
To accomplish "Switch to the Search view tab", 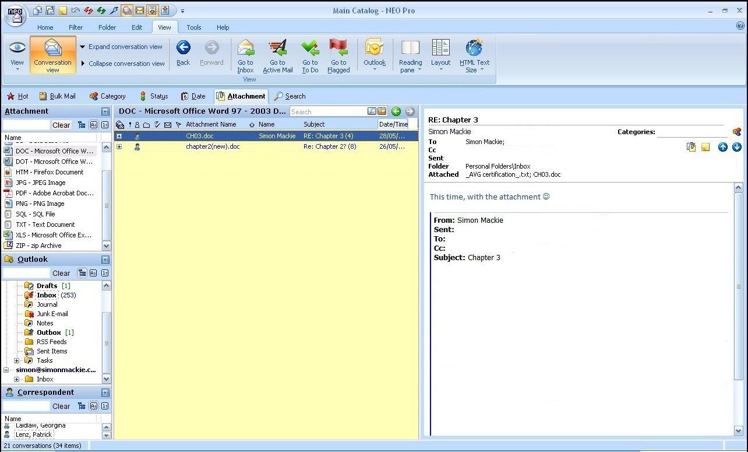I will (290, 96).
